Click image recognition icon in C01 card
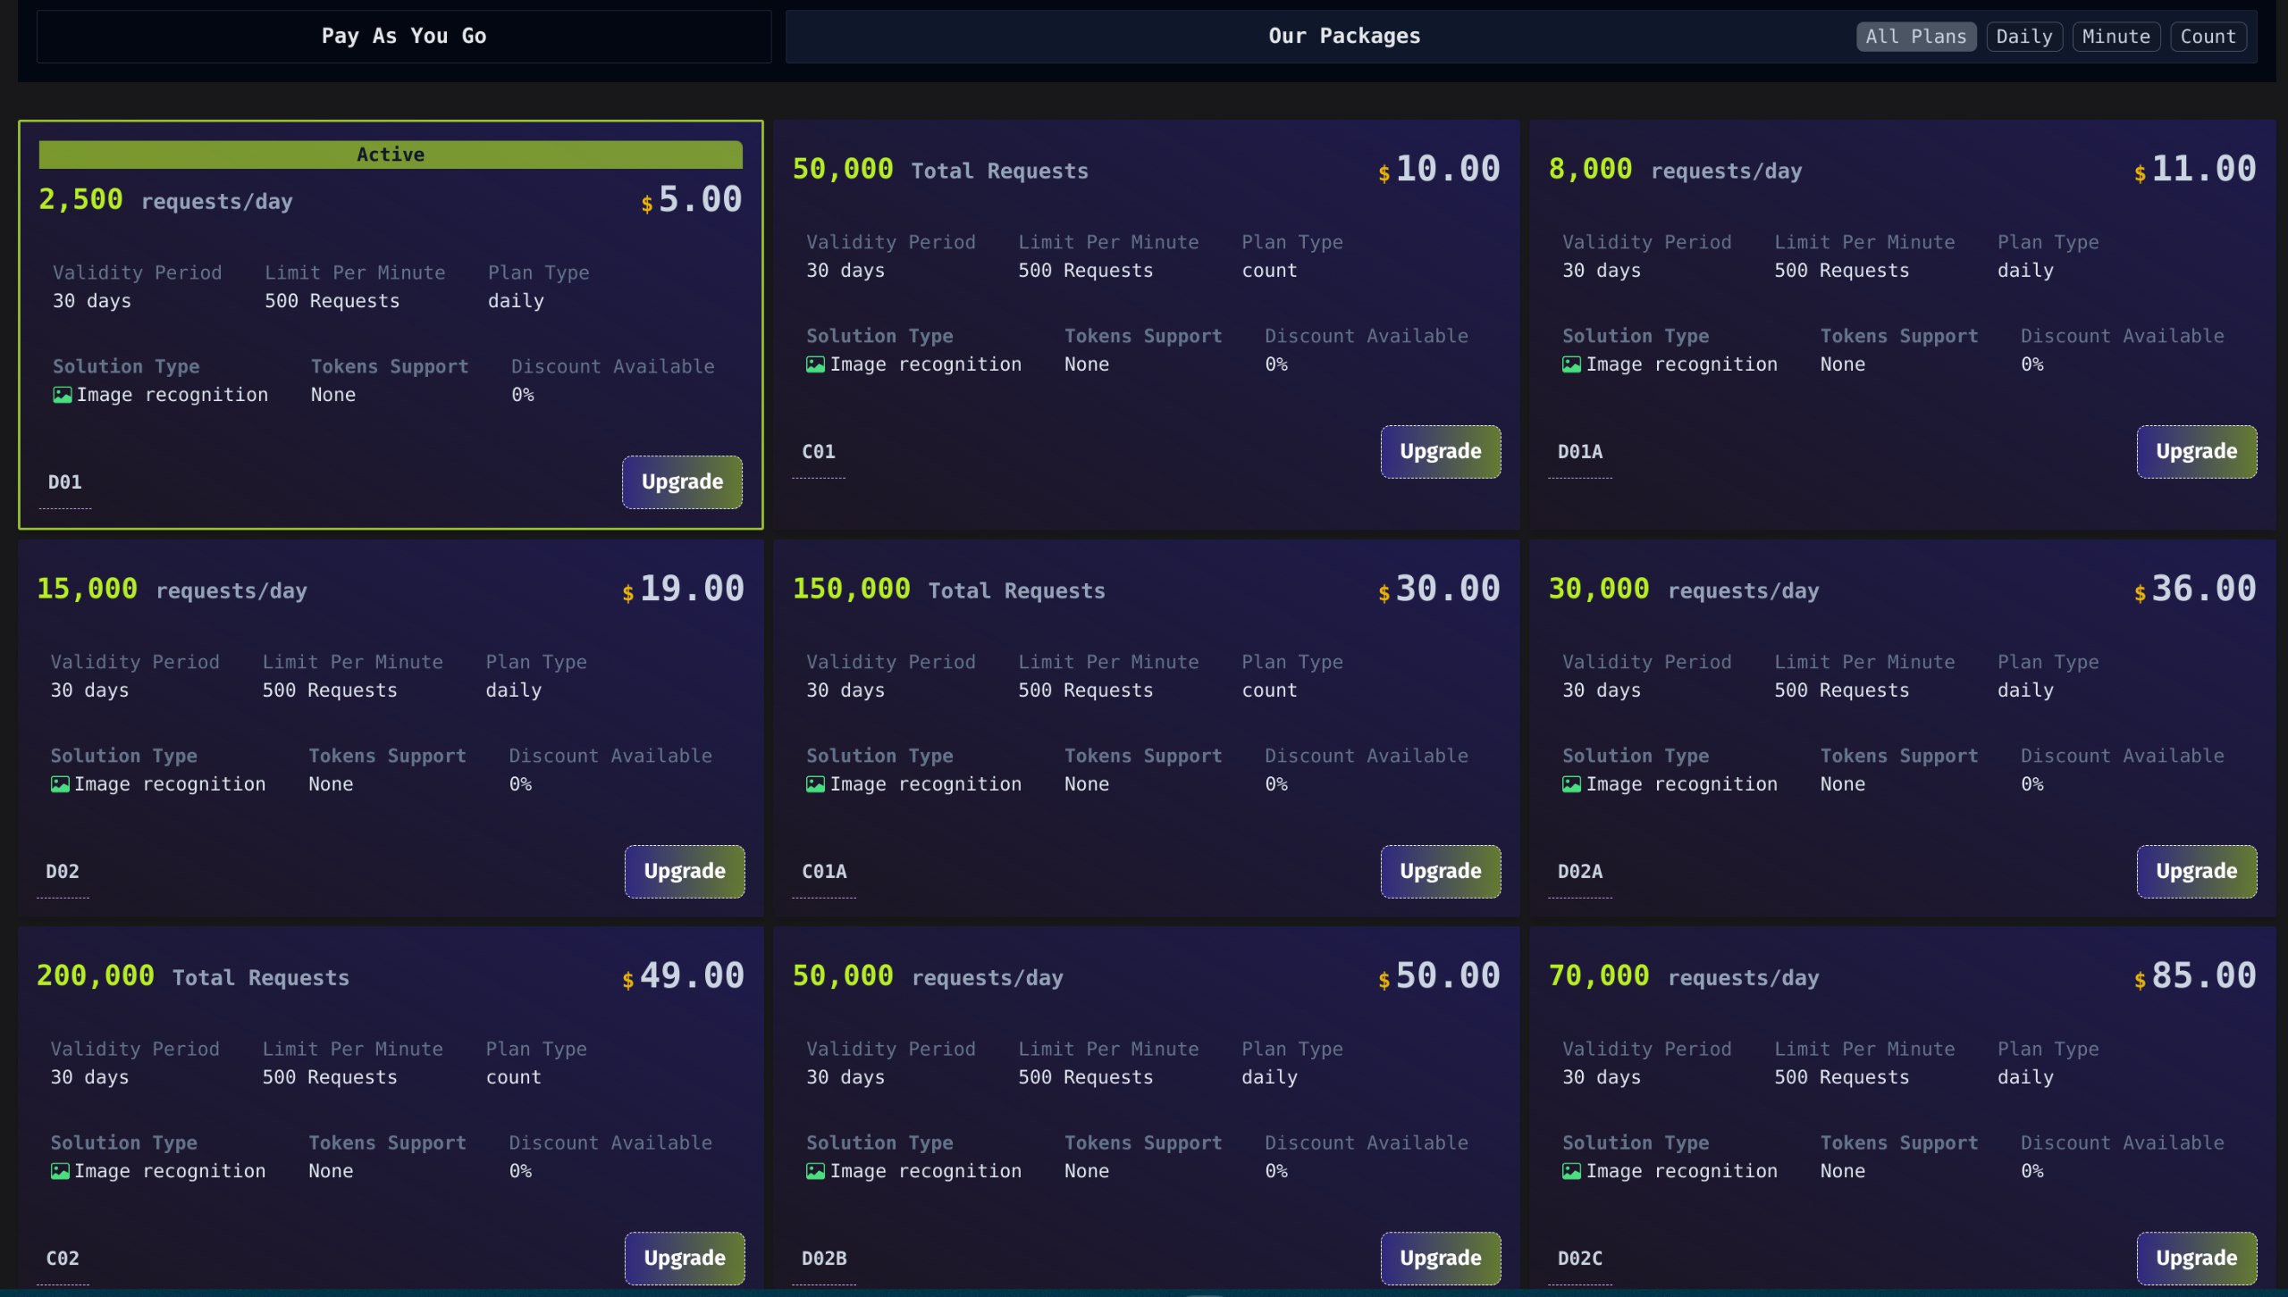 [816, 364]
